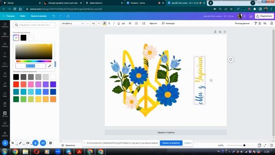Open the Projects folder panel in the sidebar
This screenshot has width=275, height=155.
pyautogui.click(x=5, y=65)
